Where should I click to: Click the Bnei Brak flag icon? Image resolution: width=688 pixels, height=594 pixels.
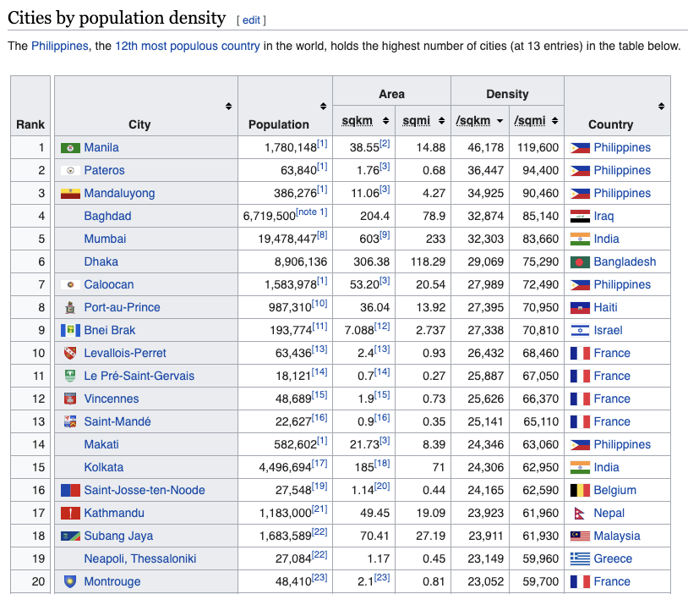[70, 330]
